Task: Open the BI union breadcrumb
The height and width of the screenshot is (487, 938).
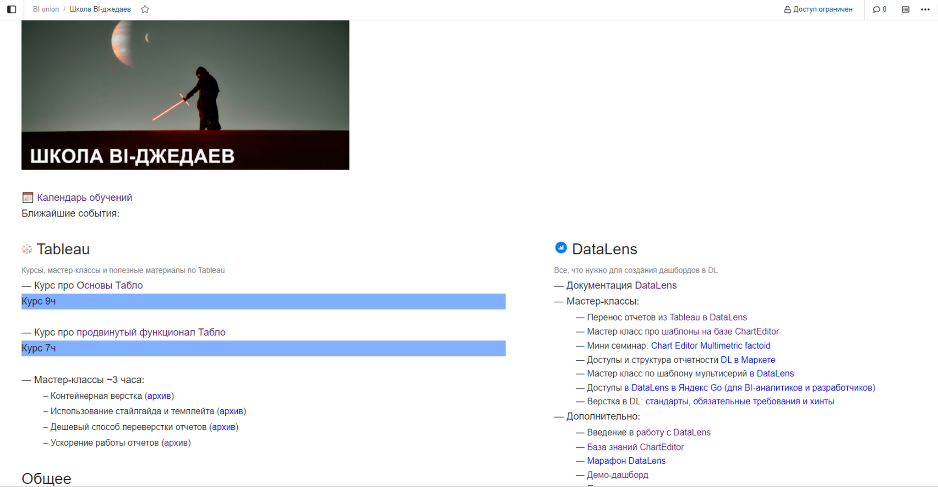Action: click(x=46, y=9)
